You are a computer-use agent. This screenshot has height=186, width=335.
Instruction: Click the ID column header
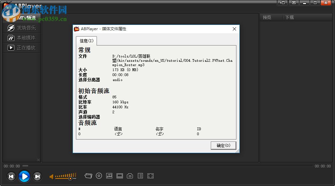(199, 129)
